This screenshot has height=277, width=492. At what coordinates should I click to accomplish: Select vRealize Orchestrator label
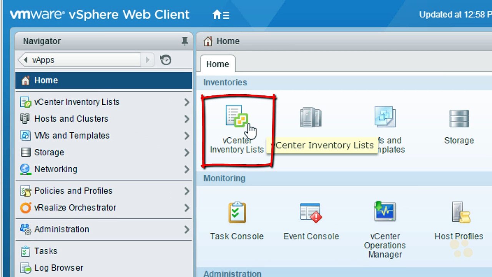(75, 208)
